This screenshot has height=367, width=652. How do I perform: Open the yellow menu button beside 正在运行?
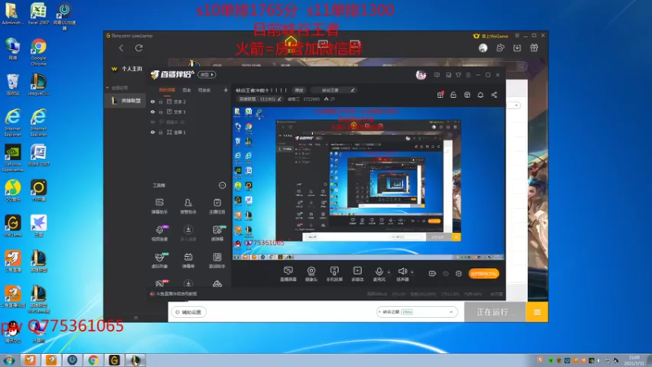[x=537, y=312]
